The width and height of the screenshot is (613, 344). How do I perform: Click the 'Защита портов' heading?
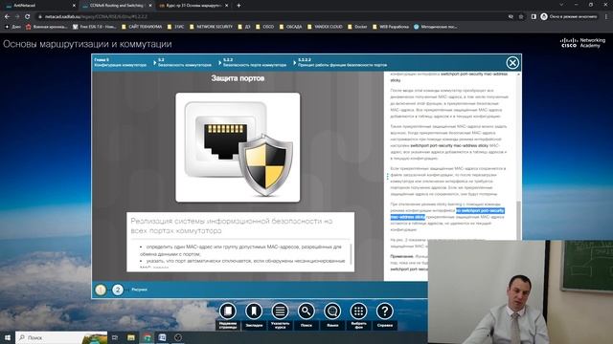click(238, 78)
